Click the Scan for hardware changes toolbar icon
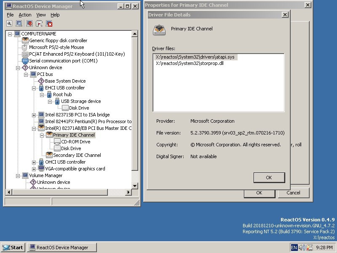The height and width of the screenshot is (253, 337). click(19, 24)
